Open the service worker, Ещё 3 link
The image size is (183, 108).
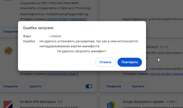[62, 74]
